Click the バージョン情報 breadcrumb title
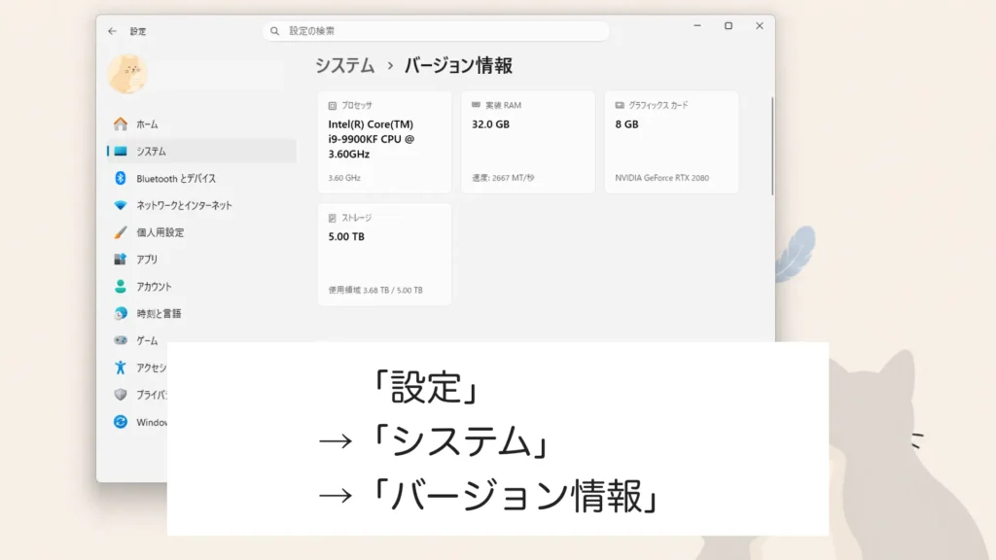996x560 pixels. tap(458, 65)
